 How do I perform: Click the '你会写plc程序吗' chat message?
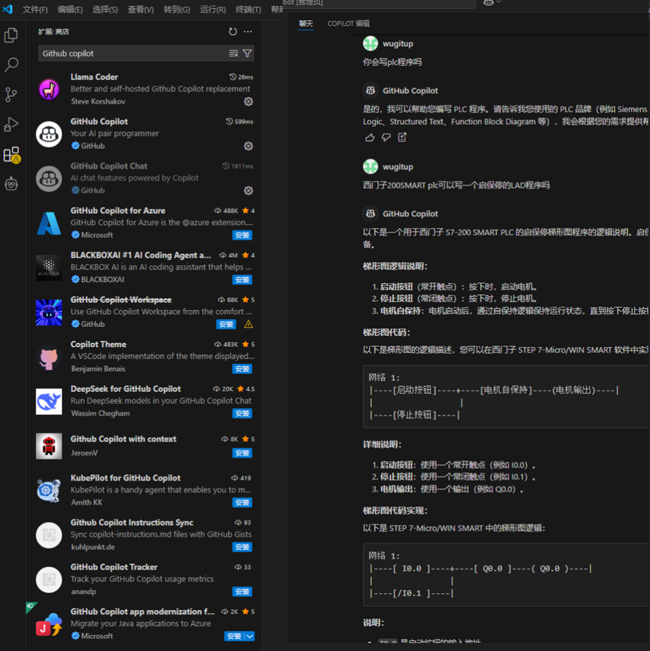click(x=392, y=62)
